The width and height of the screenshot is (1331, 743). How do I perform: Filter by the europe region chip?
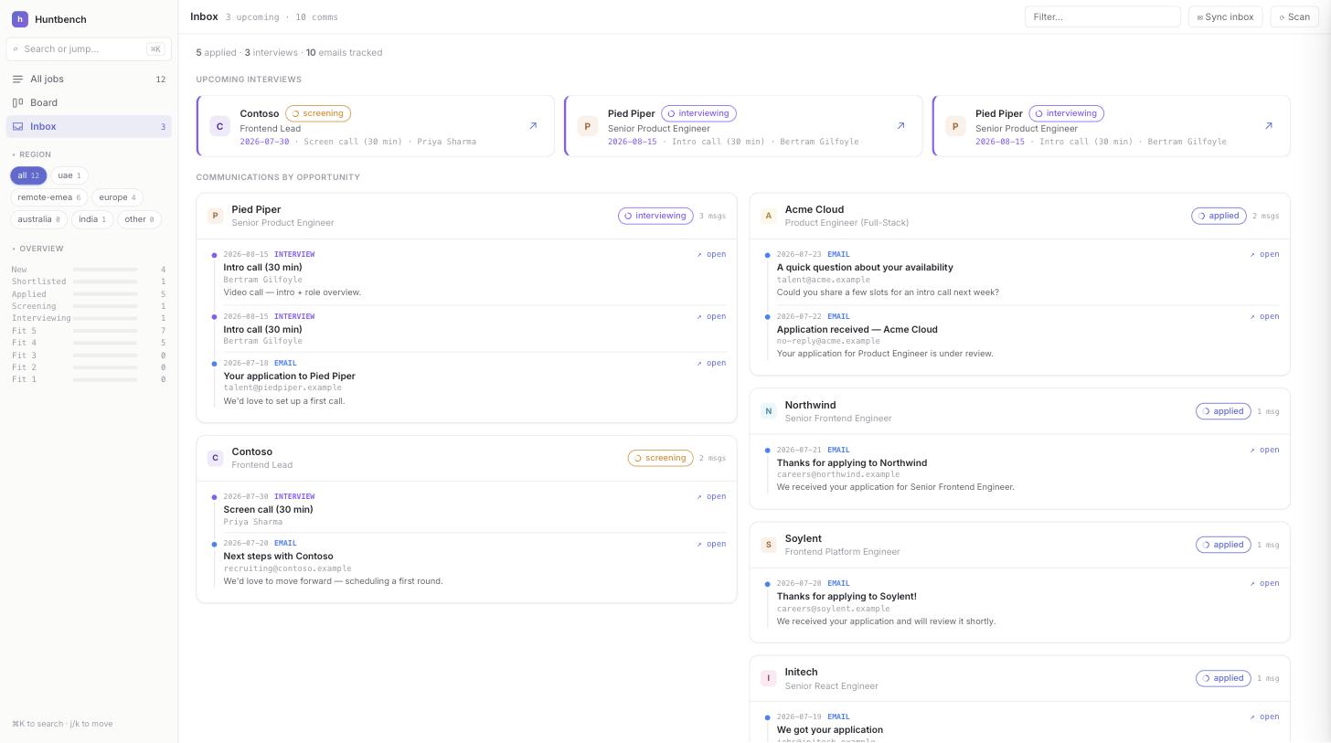[117, 197]
